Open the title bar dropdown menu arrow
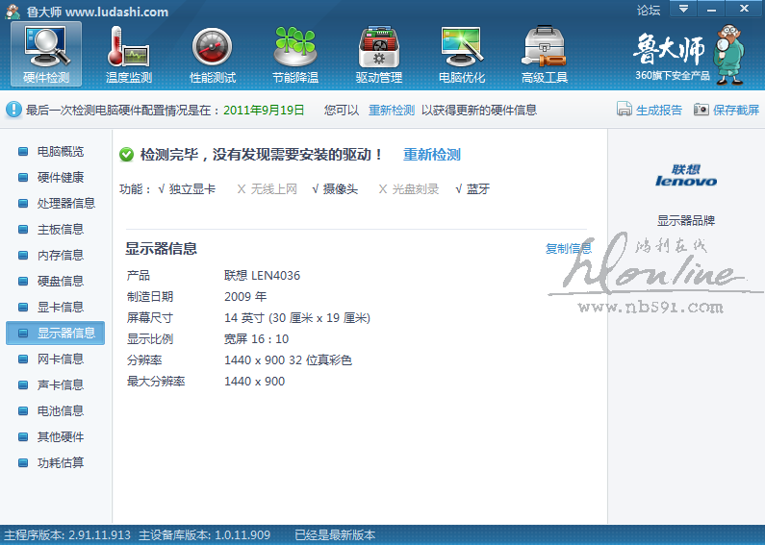Screen dimensions: 765x545 [x=683, y=9]
